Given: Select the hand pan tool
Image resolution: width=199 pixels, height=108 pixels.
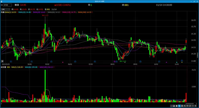Looking at the screenshot, I should pos(177,106).
